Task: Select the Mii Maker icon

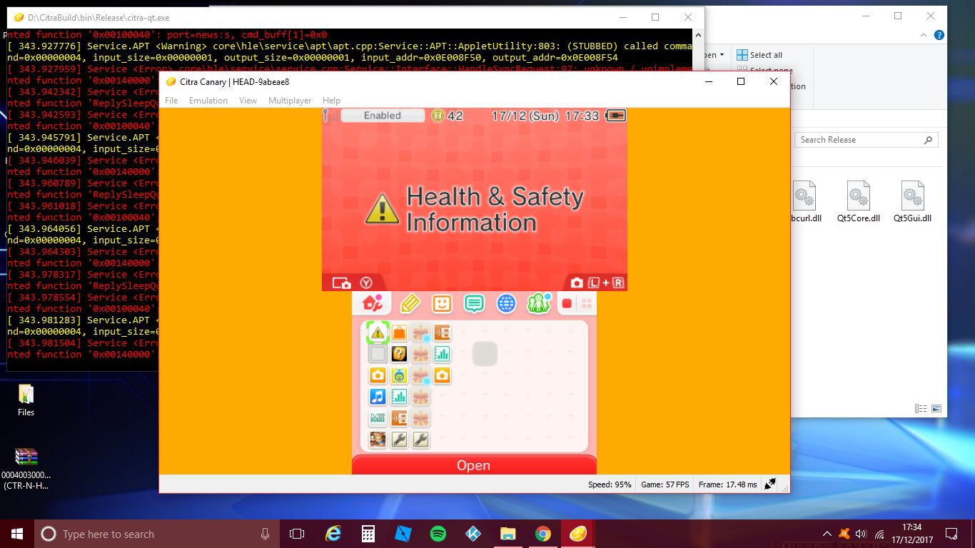Action: tap(378, 418)
